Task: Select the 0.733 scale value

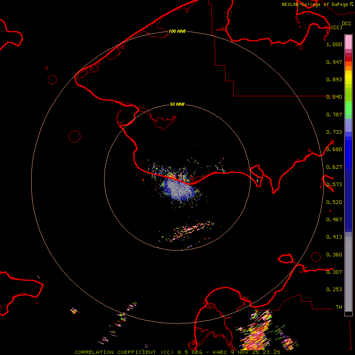Action: tap(334, 132)
